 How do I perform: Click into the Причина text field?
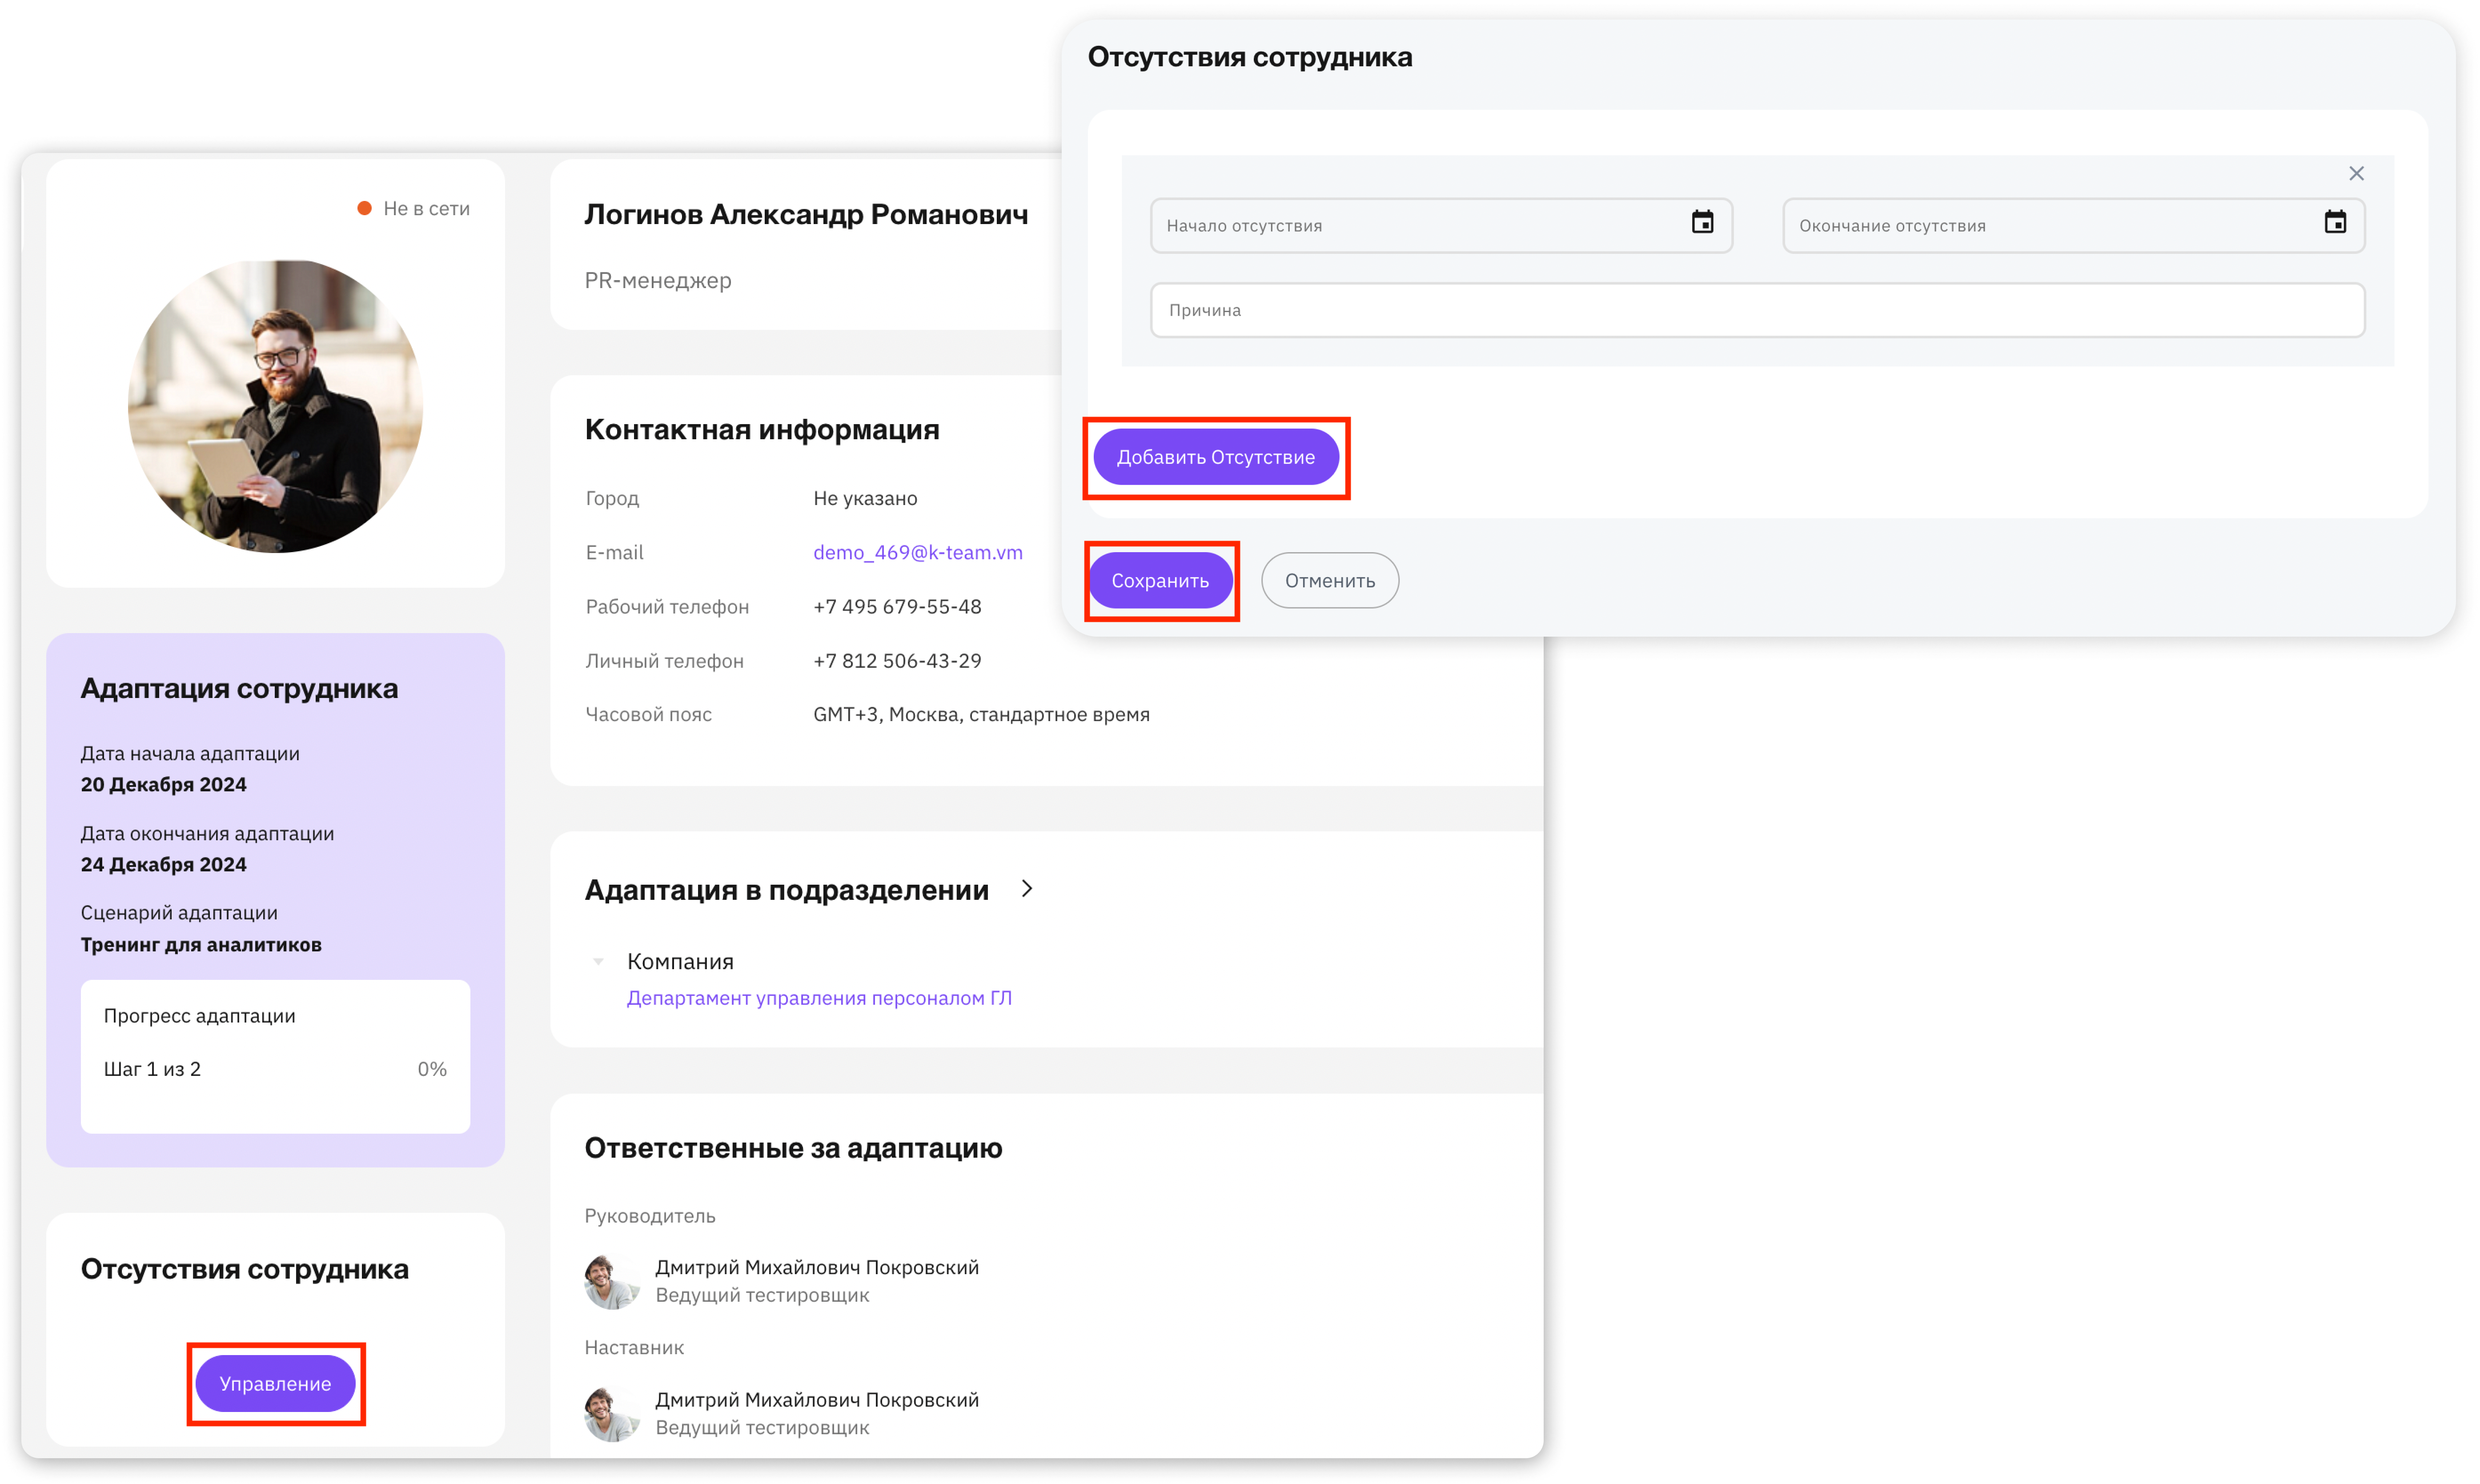tap(1757, 310)
